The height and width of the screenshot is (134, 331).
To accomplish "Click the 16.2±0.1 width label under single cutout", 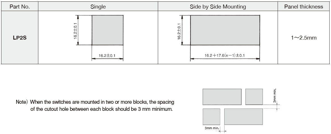I will 108,56.
